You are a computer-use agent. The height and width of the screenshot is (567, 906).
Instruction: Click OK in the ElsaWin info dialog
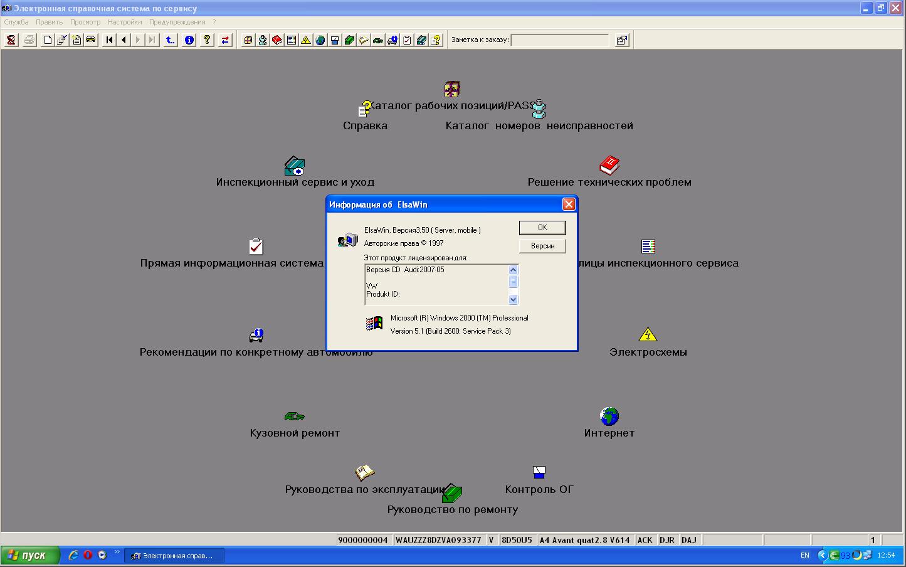[x=542, y=228]
